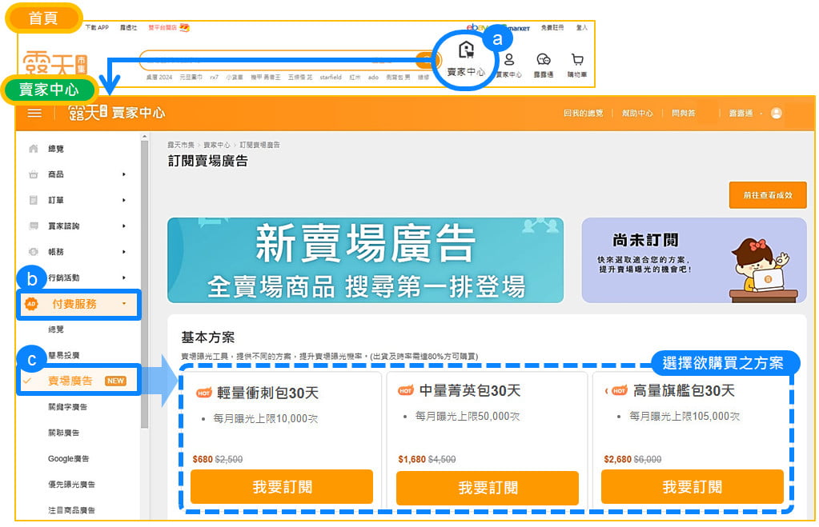
Task: Click the 賣家中心 house icon in top header
Action: (x=466, y=51)
